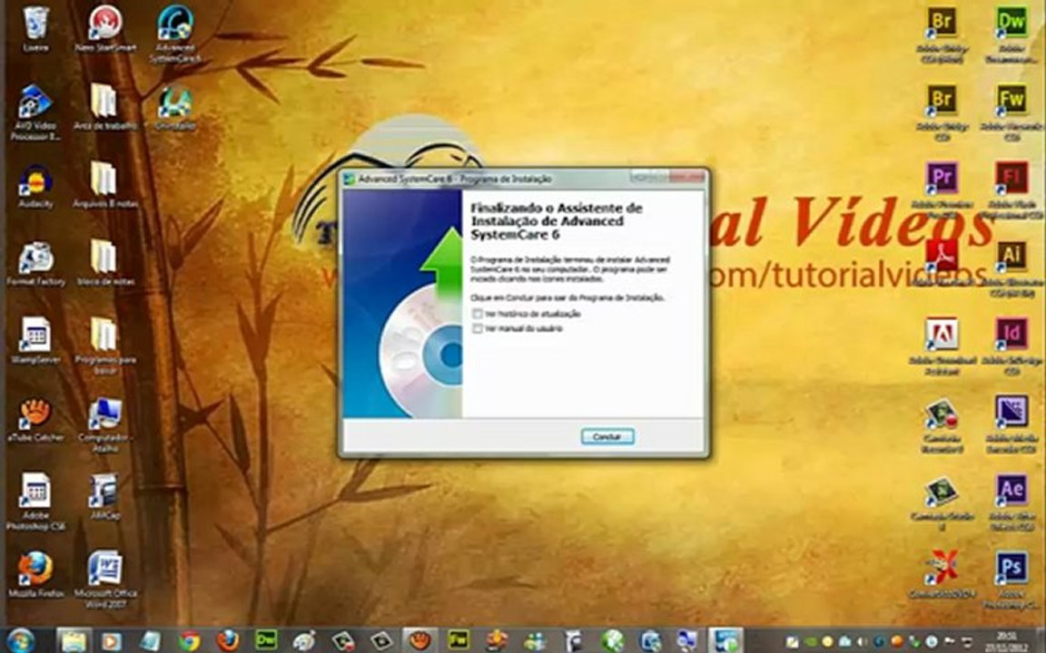Select the 'bloco de notas' folder
Image resolution: width=1046 pixels, height=653 pixels.
tap(104, 262)
